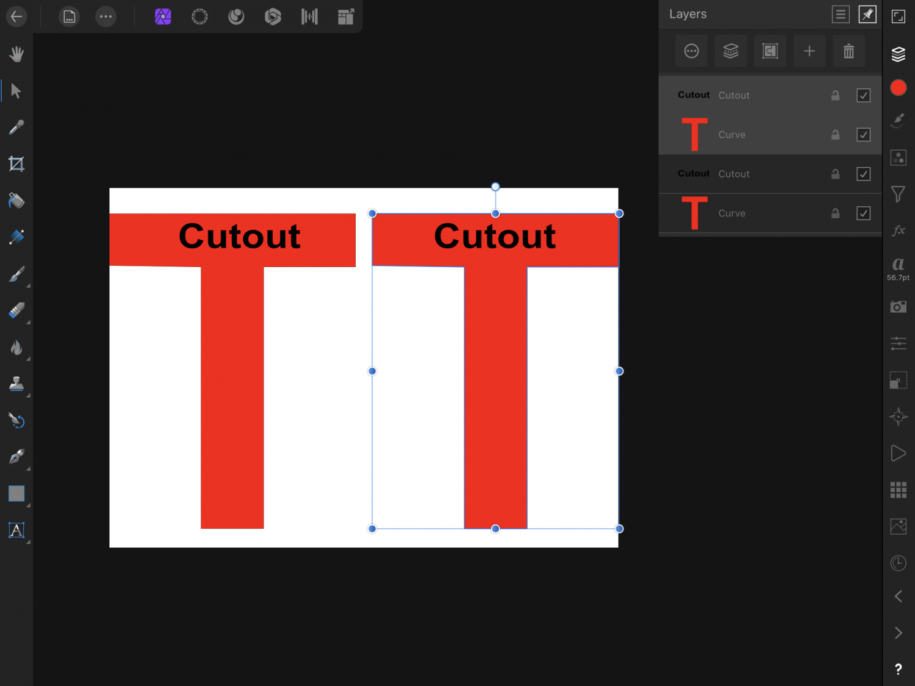Lock the unselected Cutout text layer
The width and height of the screenshot is (915, 686).
pyautogui.click(x=836, y=174)
